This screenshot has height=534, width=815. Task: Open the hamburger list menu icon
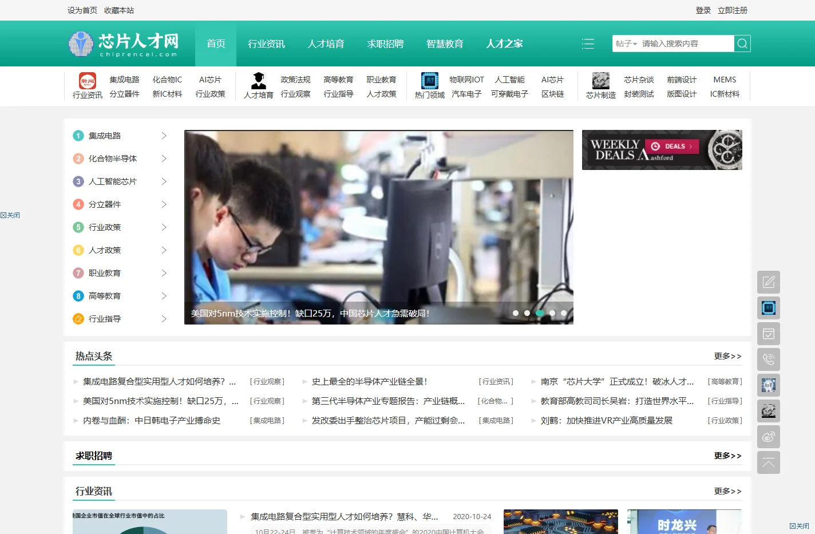tap(588, 43)
